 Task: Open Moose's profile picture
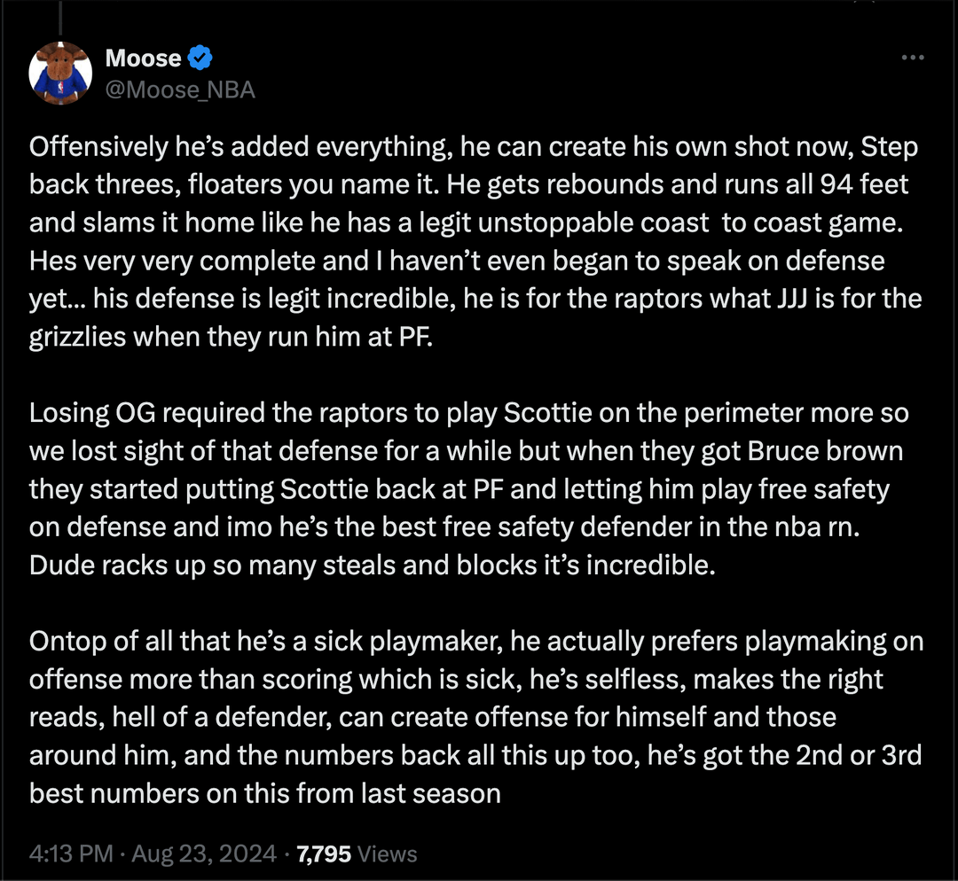(x=61, y=74)
